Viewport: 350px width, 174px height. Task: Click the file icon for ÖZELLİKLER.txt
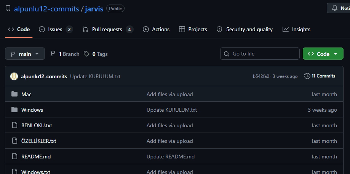point(14,141)
